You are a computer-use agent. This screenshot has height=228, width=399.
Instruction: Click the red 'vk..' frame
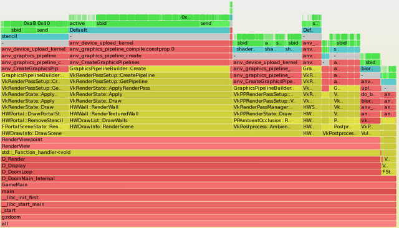point(370,120)
